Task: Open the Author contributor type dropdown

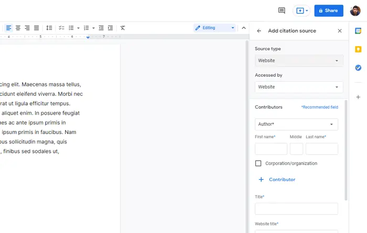Action: pyautogui.click(x=296, y=124)
